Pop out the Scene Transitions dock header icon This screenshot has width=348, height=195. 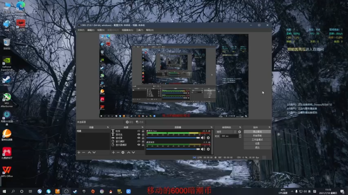coord(240,127)
